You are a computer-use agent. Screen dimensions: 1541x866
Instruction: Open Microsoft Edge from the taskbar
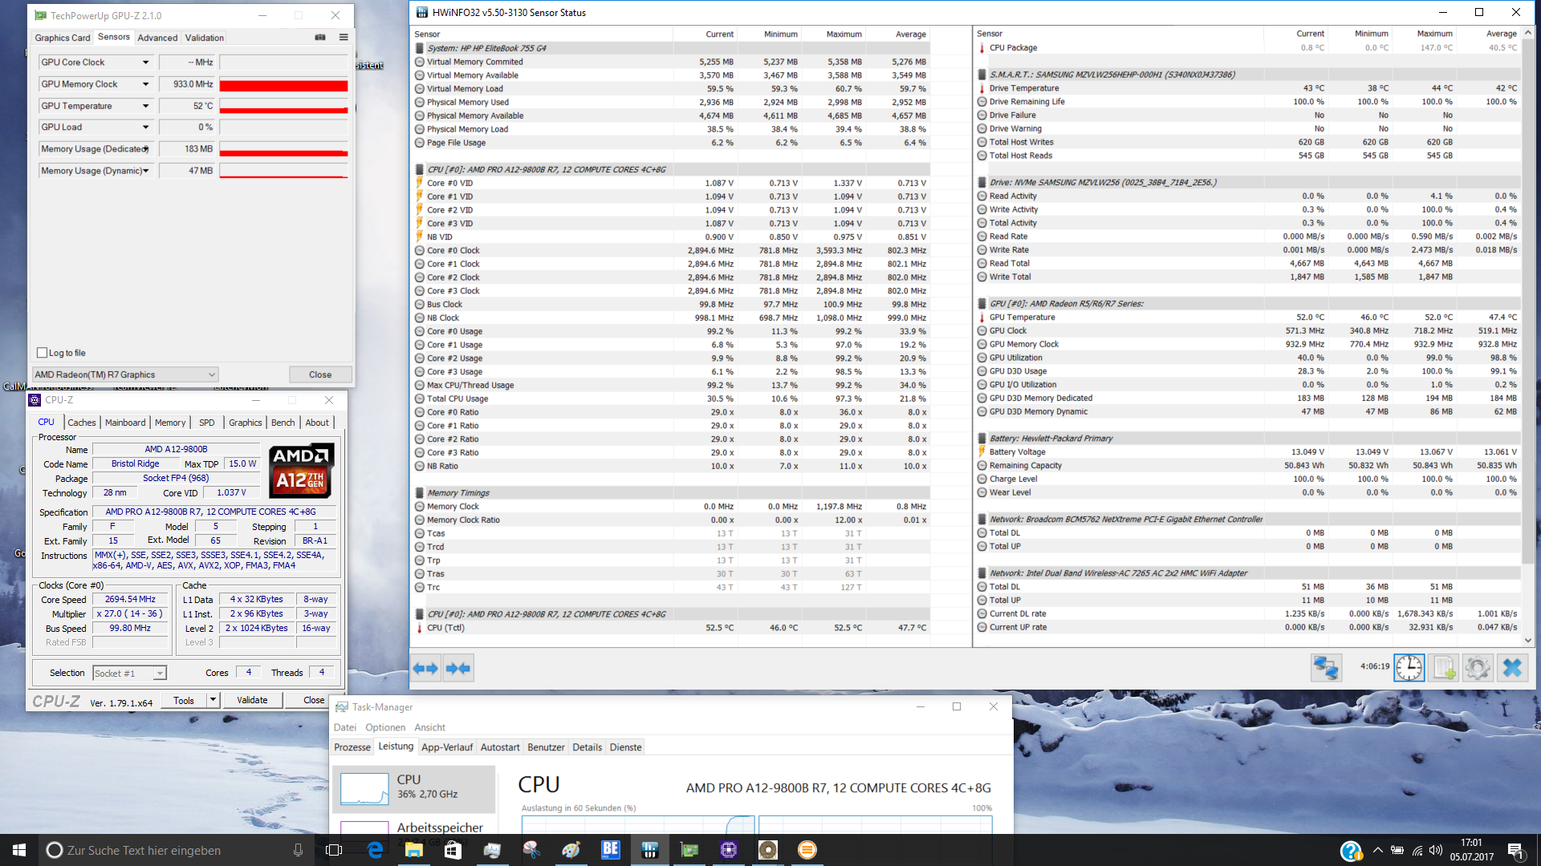(375, 850)
